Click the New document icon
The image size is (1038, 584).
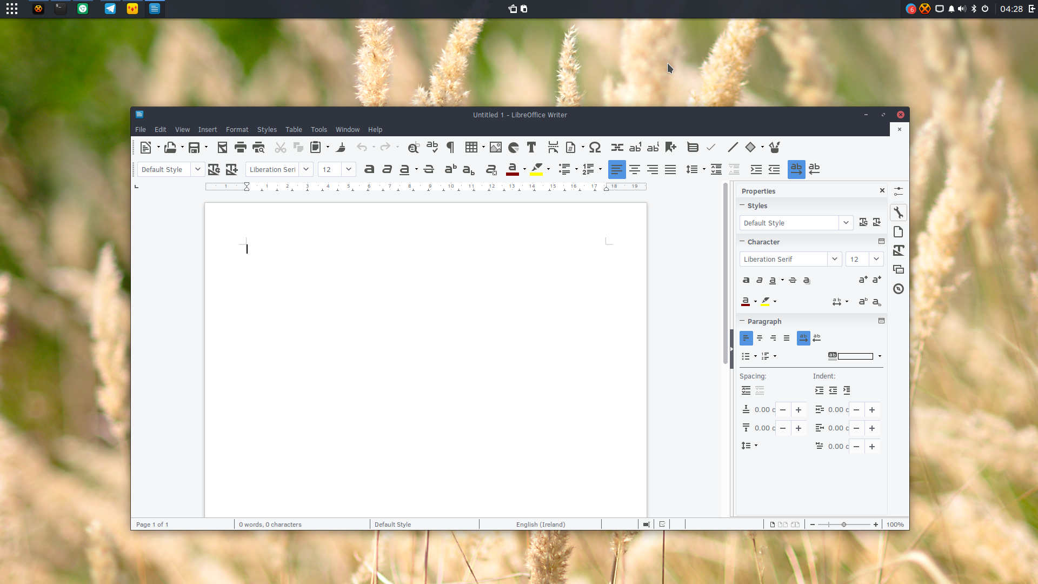145,147
